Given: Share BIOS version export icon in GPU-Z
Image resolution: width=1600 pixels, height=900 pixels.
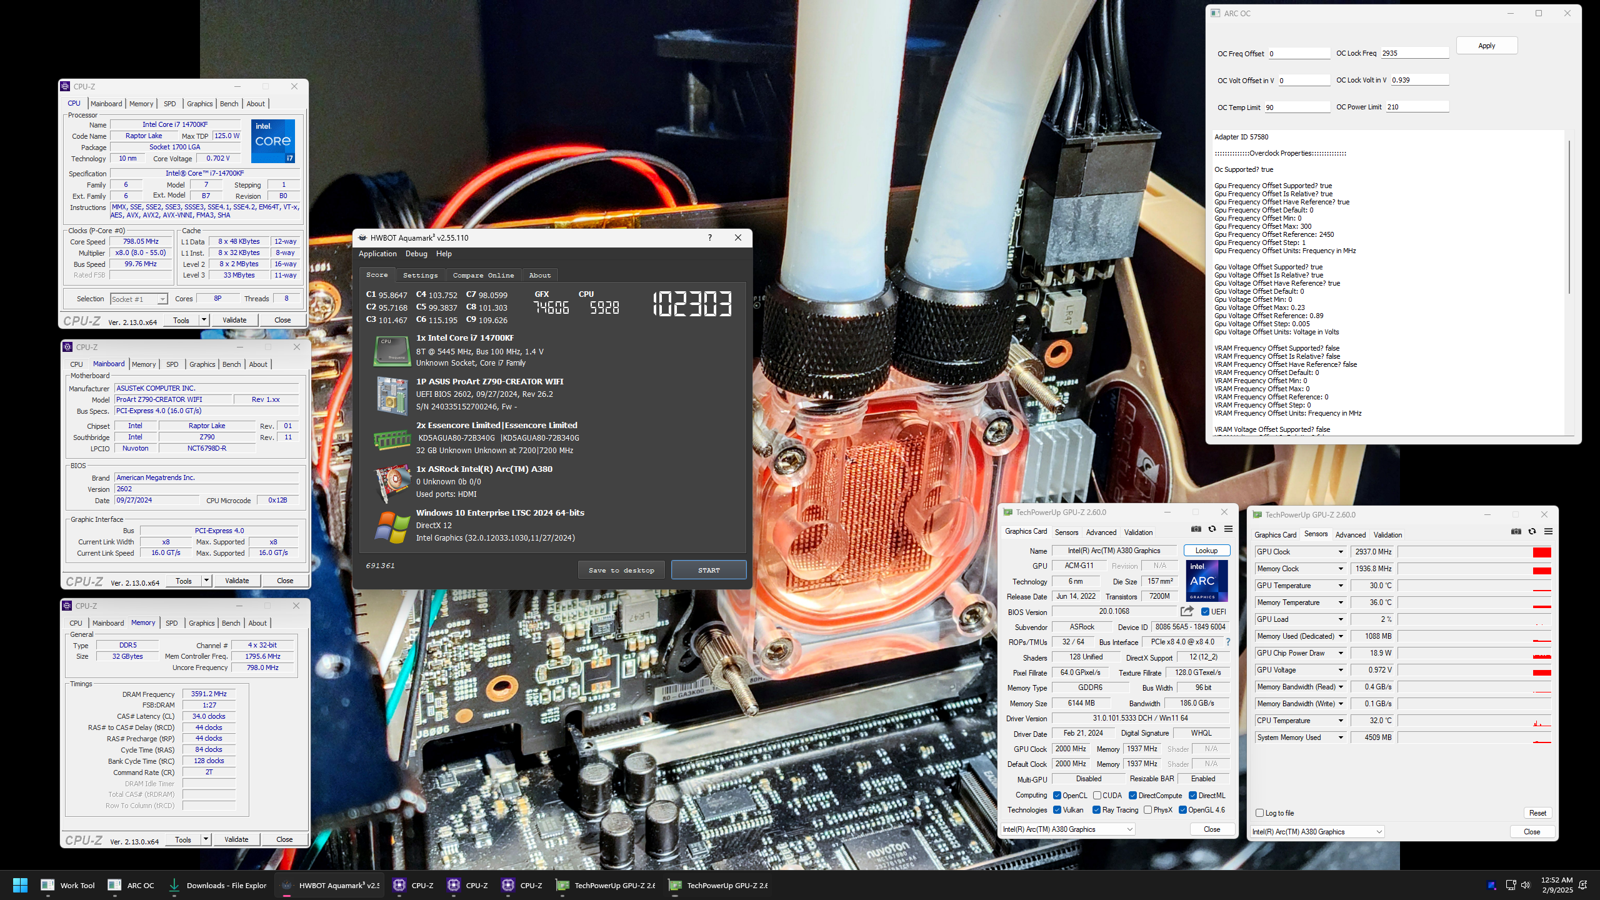Looking at the screenshot, I should click(1187, 611).
